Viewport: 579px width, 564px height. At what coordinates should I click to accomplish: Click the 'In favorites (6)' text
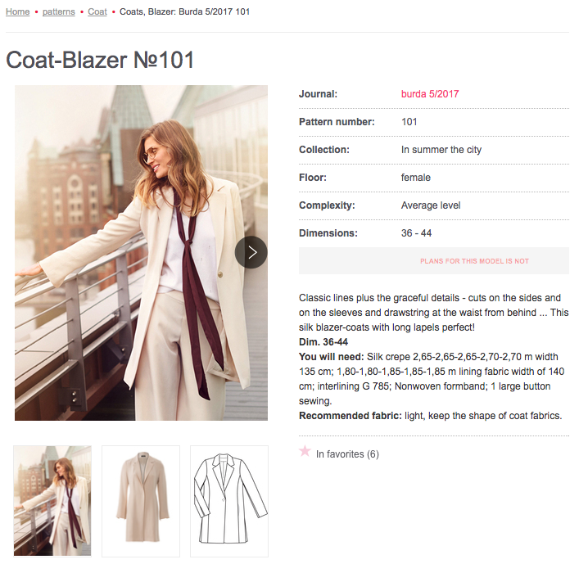(347, 454)
